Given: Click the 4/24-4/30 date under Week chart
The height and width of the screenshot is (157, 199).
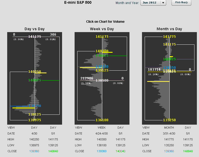Looking at the screenshot, I should click(101, 133).
